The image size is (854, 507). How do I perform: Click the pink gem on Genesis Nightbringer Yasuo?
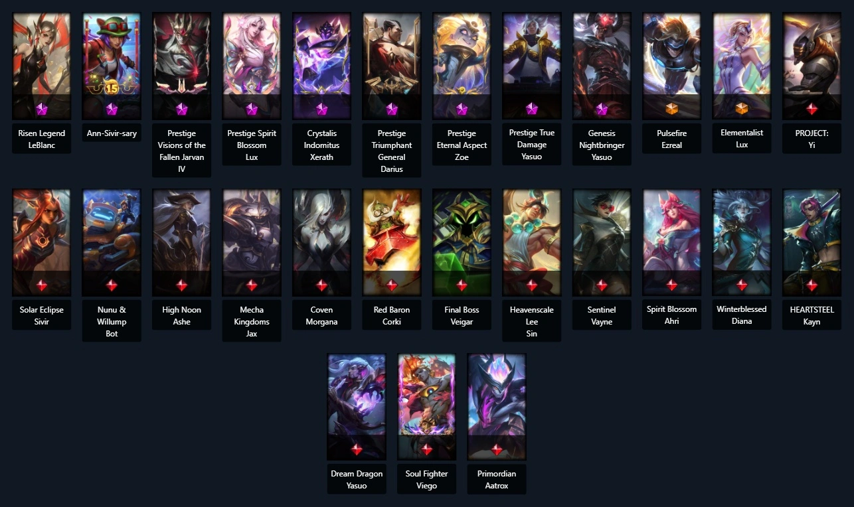602,108
